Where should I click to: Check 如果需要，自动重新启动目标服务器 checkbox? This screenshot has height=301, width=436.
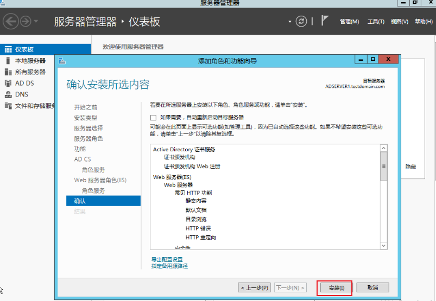153,118
